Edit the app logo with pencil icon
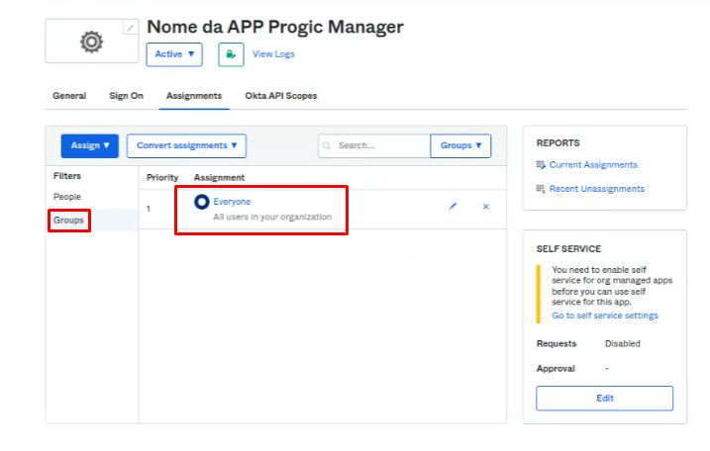Screen dimensions: 710x451 click(x=131, y=28)
